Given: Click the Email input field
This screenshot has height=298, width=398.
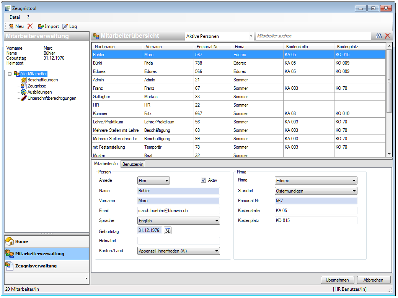Looking at the screenshot, I should pos(178,211).
